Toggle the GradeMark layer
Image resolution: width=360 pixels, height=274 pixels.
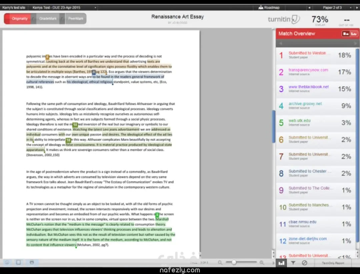(x=48, y=19)
